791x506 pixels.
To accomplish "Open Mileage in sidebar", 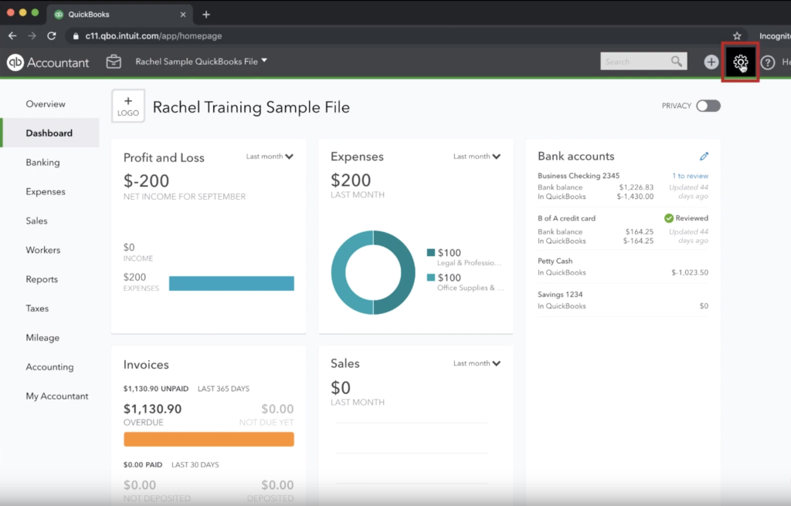I will coord(42,338).
